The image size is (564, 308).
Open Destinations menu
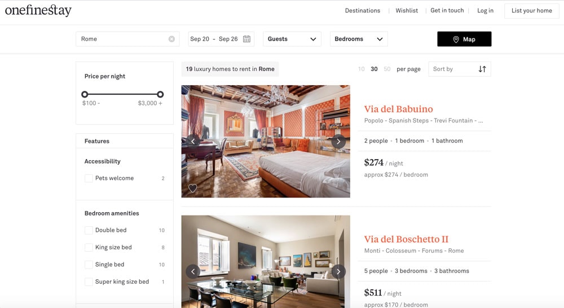[363, 10]
